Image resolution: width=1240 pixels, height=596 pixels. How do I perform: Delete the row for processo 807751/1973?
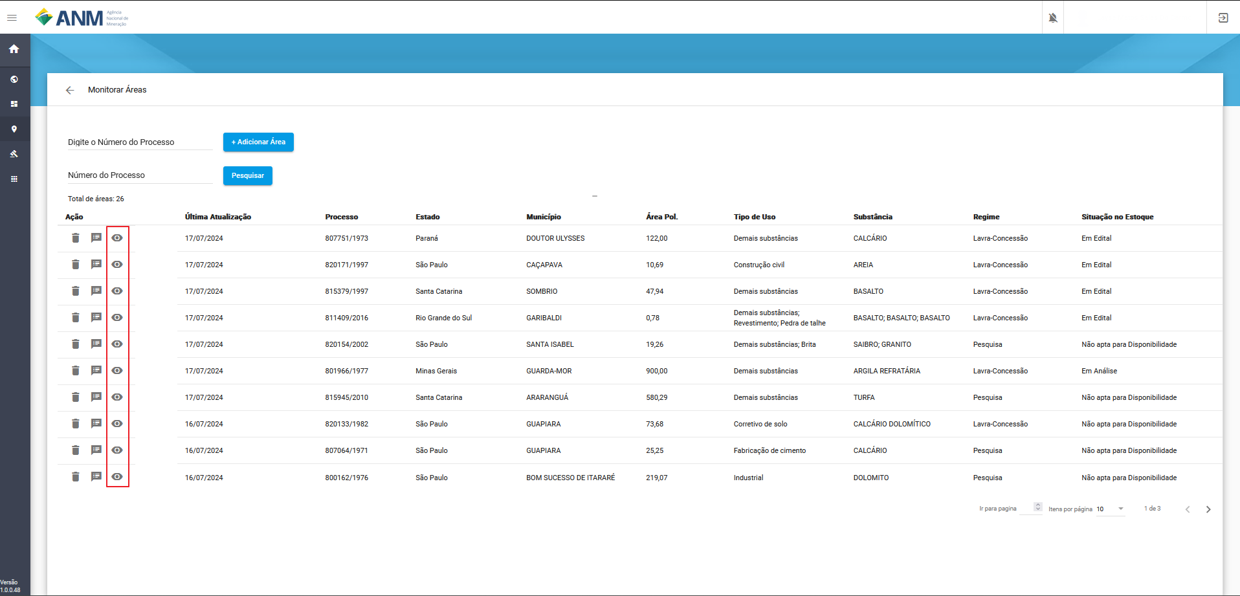pos(76,238)
